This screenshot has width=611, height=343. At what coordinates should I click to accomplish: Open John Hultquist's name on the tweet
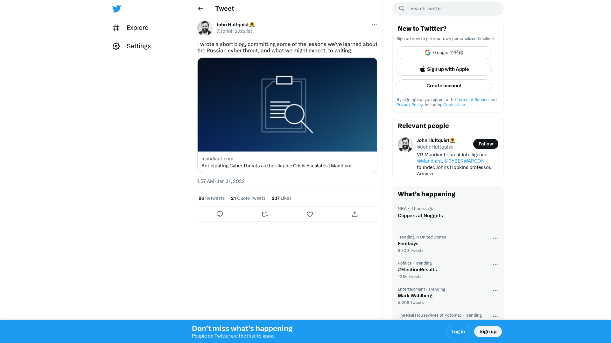[x=235, y=25]
